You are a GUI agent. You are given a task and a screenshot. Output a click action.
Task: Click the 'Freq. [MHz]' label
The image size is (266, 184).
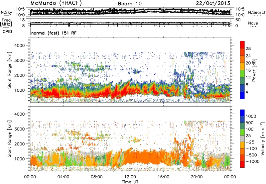coord(6,22)
